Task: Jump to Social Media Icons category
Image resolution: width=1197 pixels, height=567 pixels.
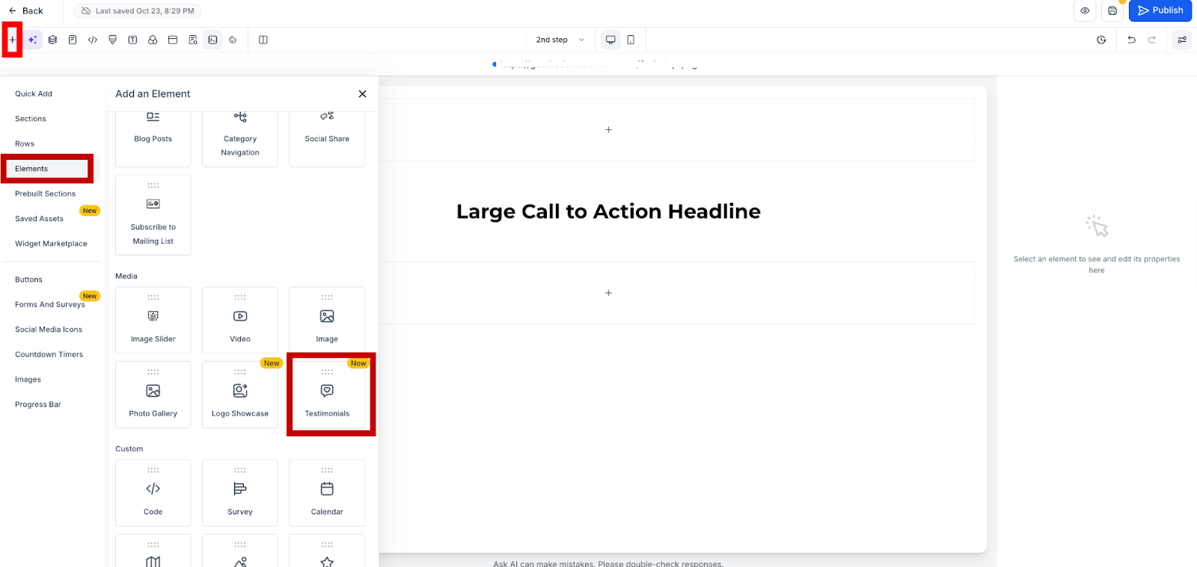Action: coord(49,330)
